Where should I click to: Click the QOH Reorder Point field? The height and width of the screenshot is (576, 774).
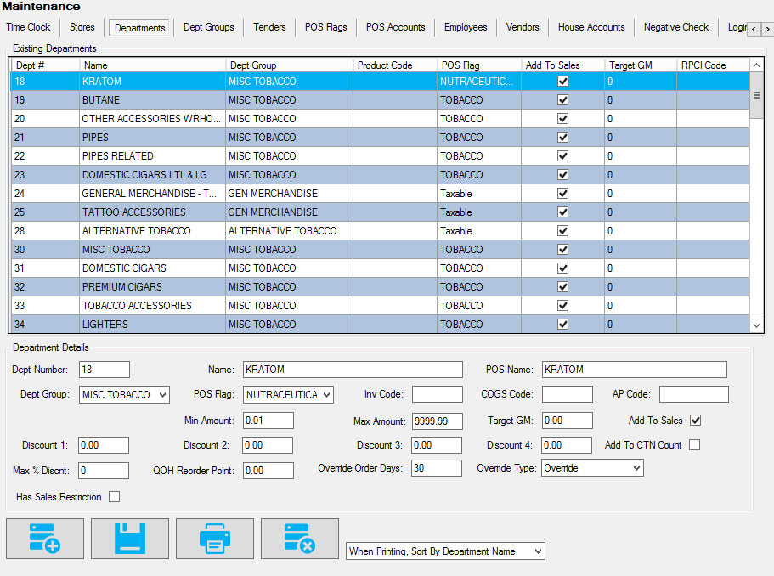point(268,471)
